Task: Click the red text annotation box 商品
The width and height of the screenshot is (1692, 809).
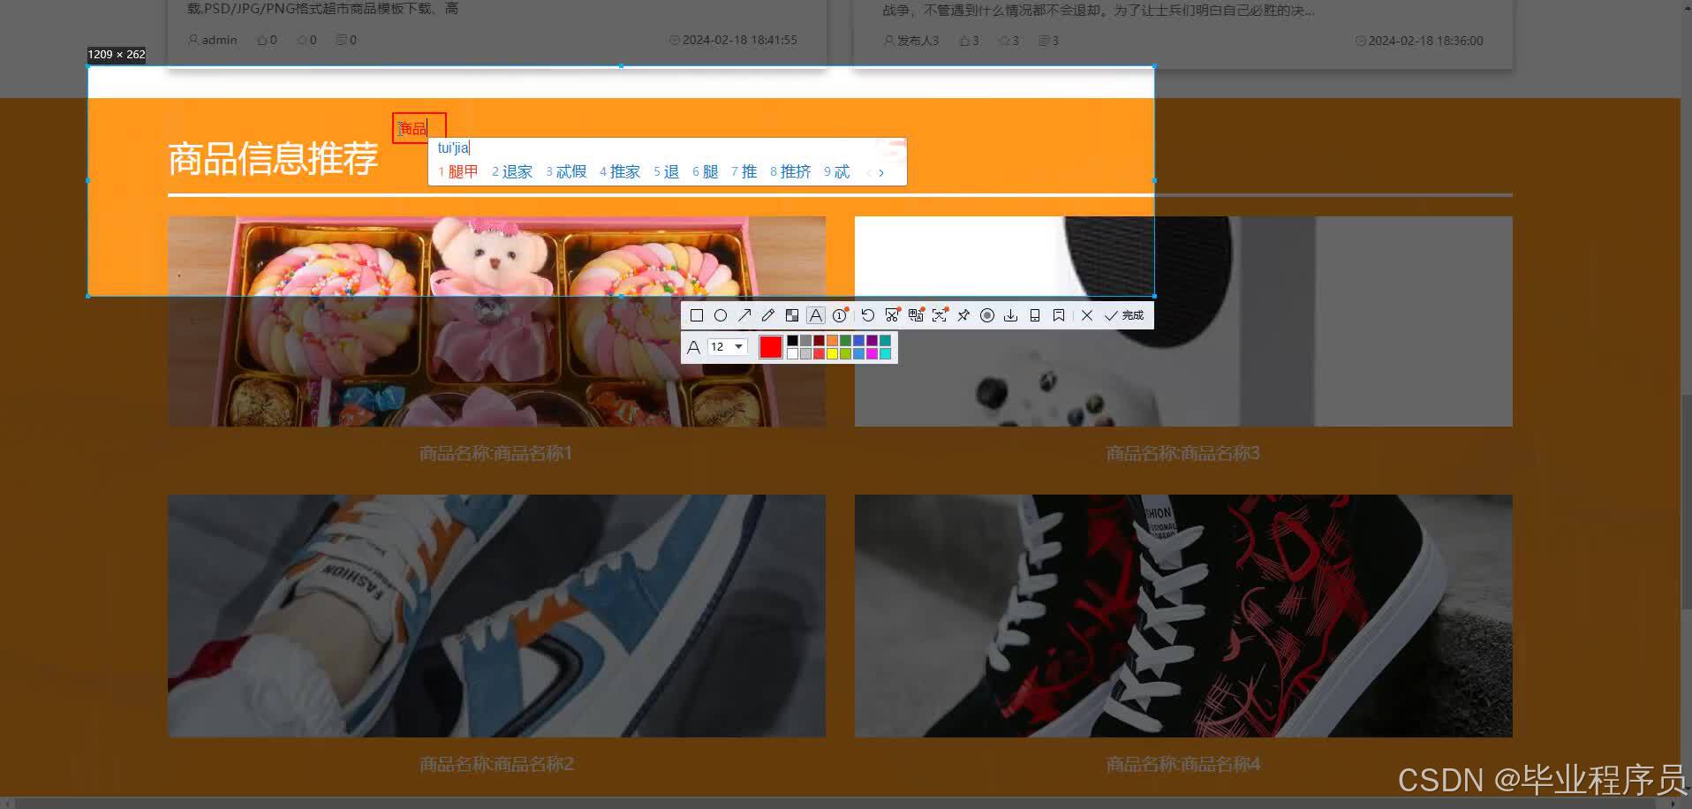Action: tap(419, 128)
